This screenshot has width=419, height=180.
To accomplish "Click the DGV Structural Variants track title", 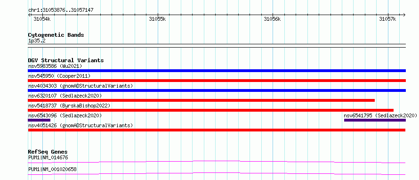I will click(66, 60).
